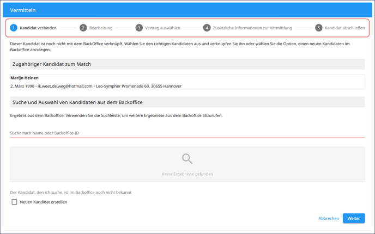Click the step 1 circle icon

click(x=14, y=28)
